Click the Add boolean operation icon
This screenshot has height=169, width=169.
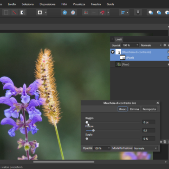150,13
